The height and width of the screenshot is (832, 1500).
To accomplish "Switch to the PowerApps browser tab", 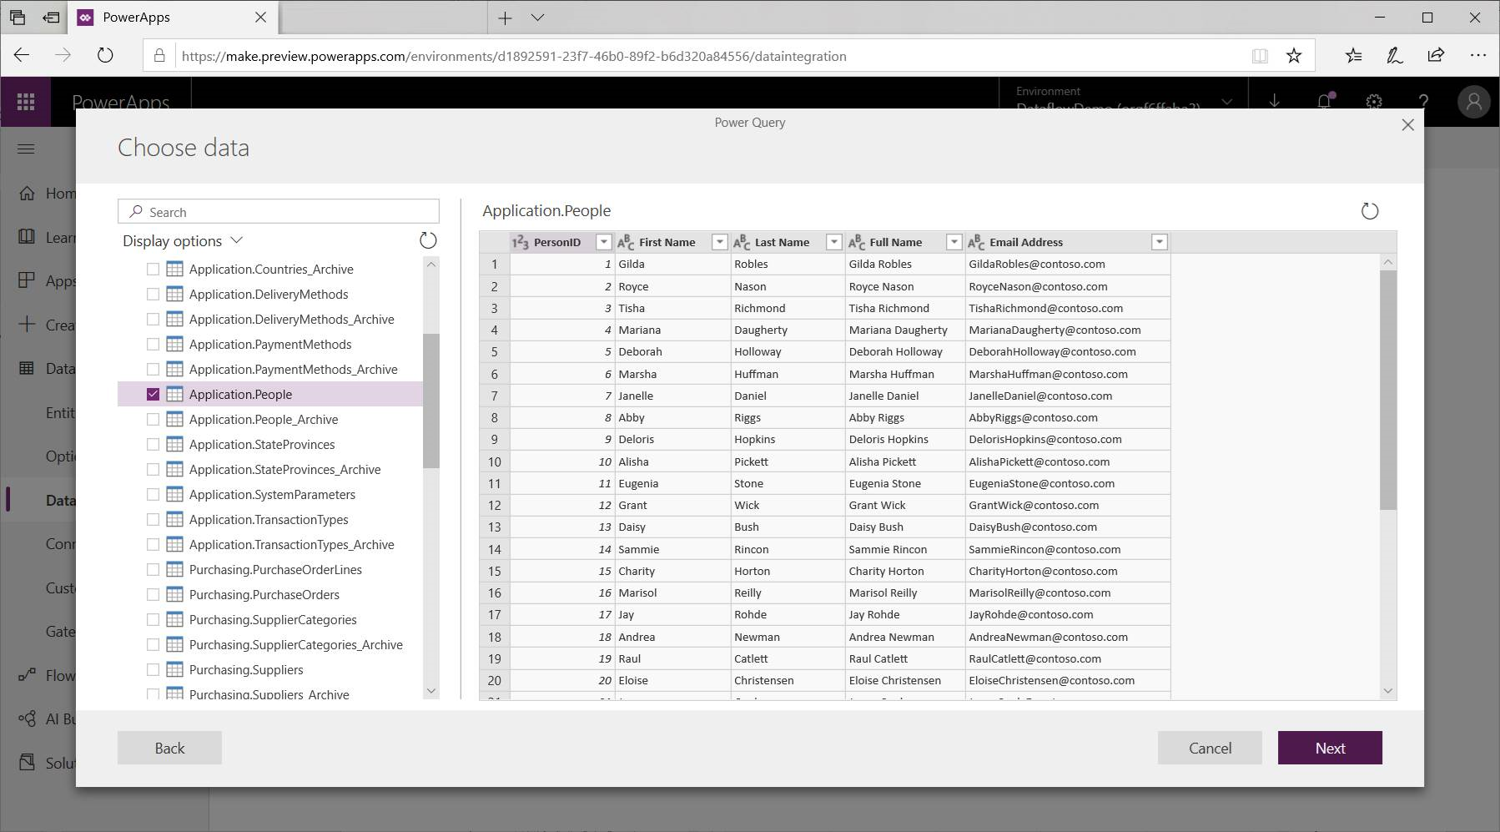I will pos(172,18).
